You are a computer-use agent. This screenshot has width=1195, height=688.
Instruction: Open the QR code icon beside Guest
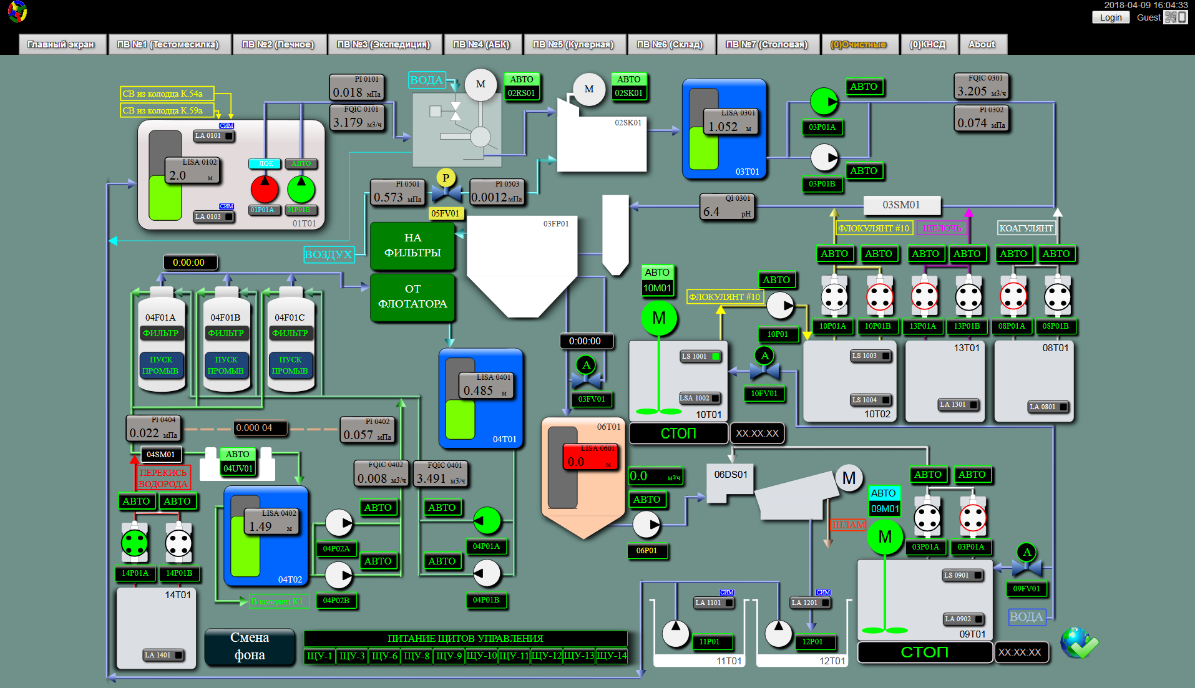pyautogui.click(x=1175, y=17)
